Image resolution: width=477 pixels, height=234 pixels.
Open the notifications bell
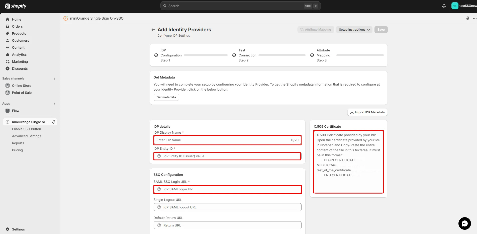click(x=444, y=6)
